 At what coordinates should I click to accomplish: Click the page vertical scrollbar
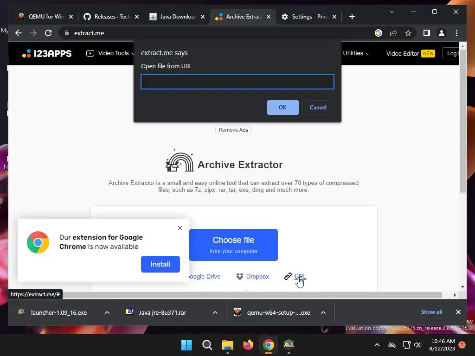click(x=462, y=121)
